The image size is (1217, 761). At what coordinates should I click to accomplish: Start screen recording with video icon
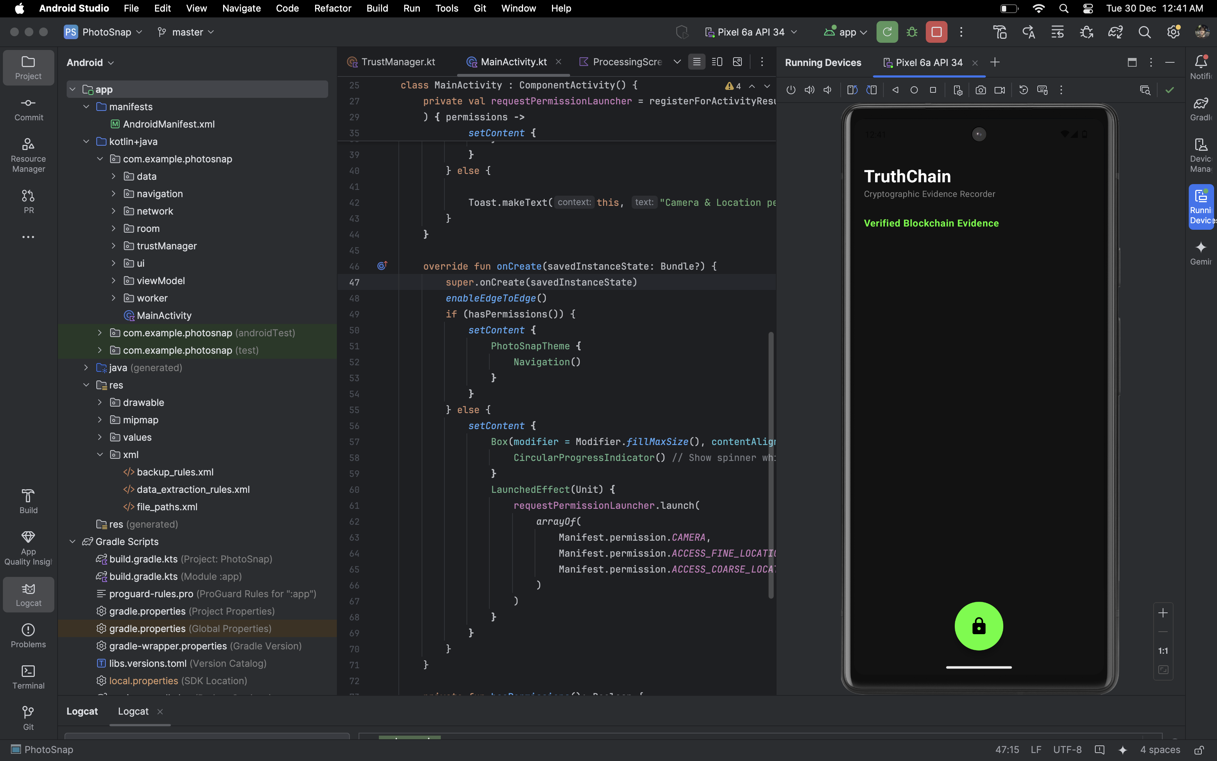(1000, 90)
